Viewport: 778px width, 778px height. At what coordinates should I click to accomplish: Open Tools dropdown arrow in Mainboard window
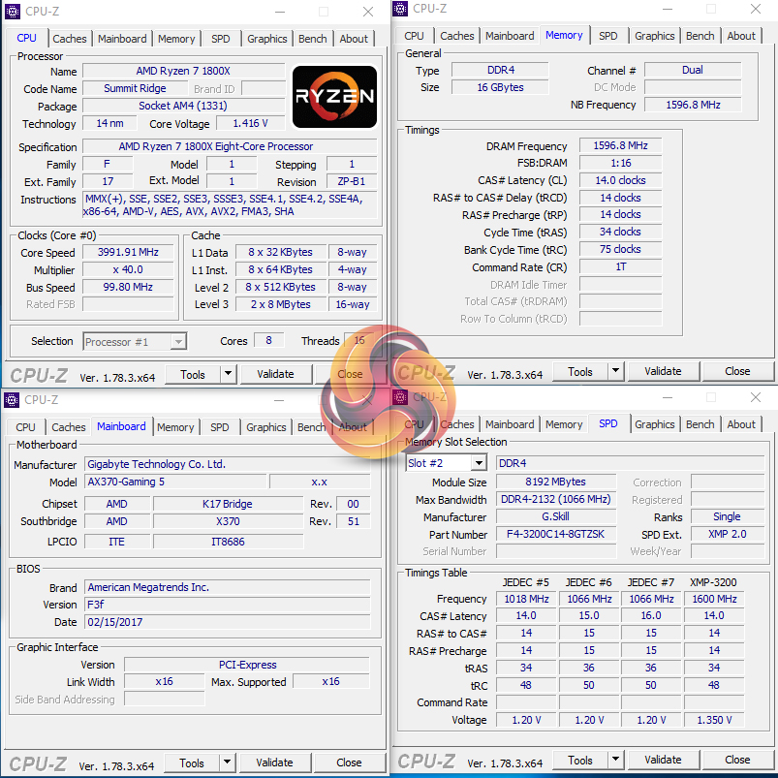pos(227,762)
